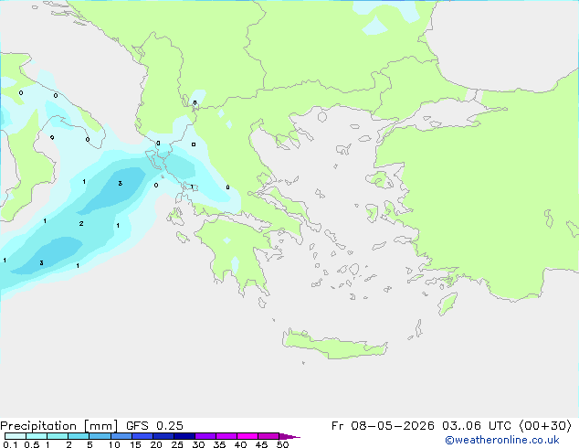Select the 30–35 mm purple legend swatch
The width and height of the screenshot is (579, 448).
pyautogui.click(x=205, y=436)
